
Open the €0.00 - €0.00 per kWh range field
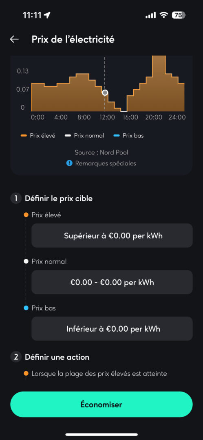112,282
